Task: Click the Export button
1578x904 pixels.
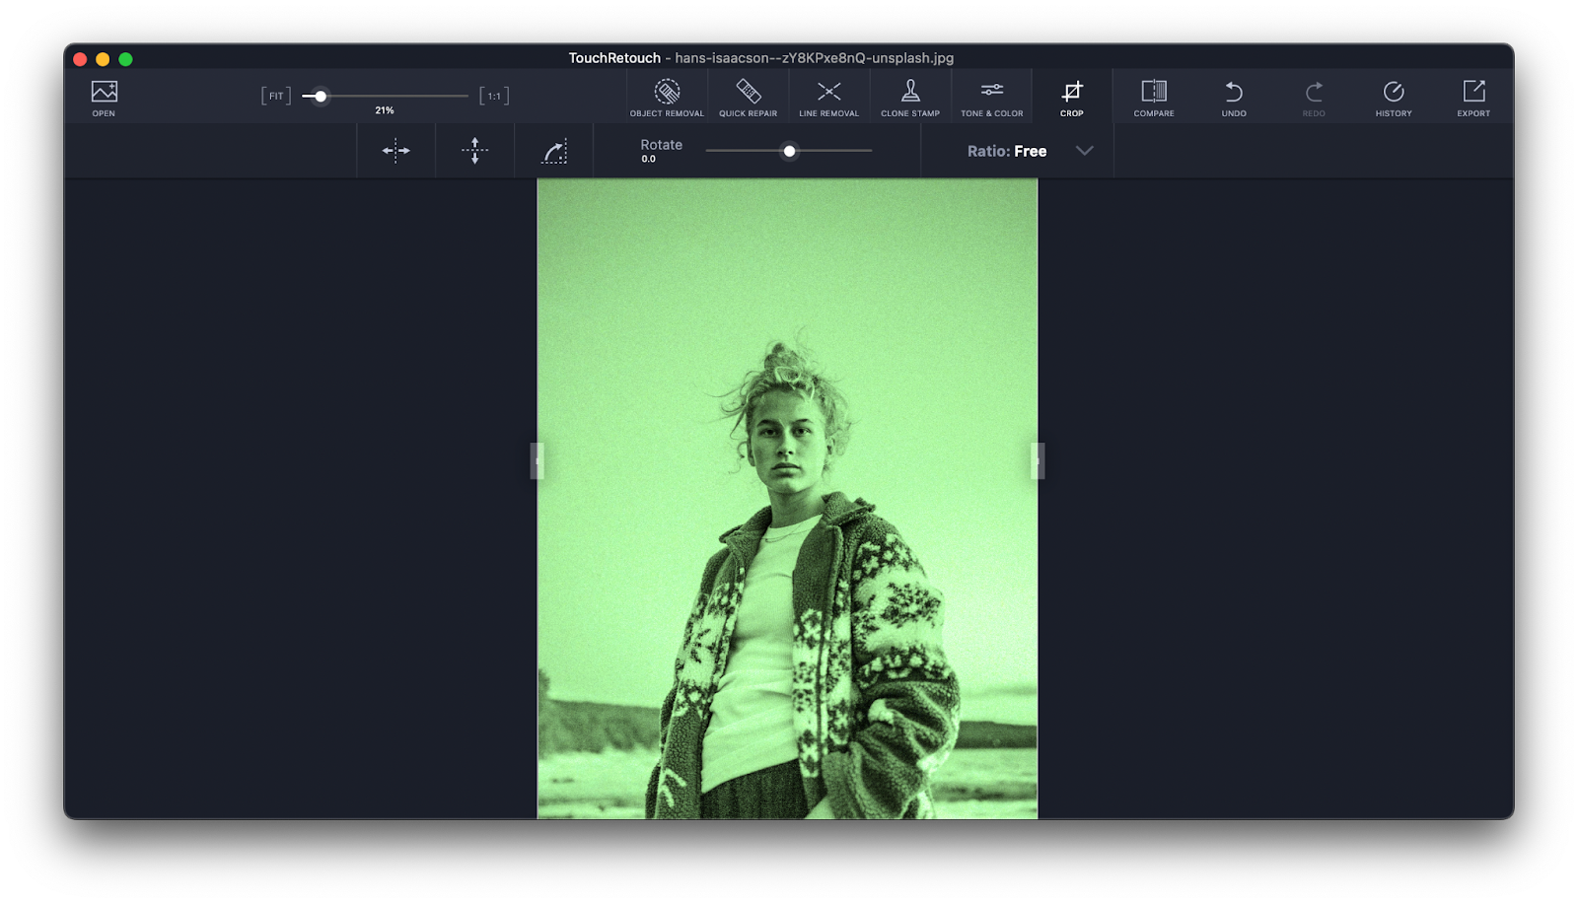Action: tap(1471, 96)
